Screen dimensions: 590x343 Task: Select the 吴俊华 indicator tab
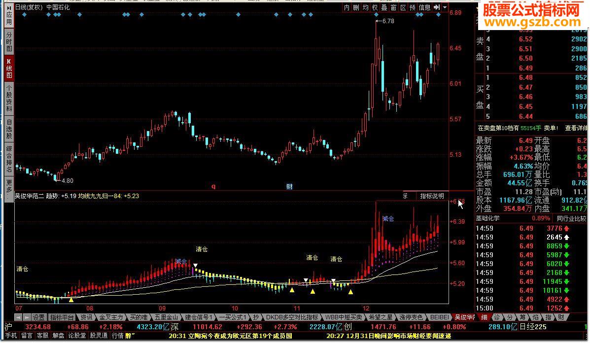pyautogui.click(x=464, y=317)
